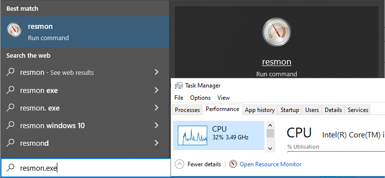The image size is (385, 178).
Task: Select the CPU graph thumbnail
Action: tap(192, 135)
